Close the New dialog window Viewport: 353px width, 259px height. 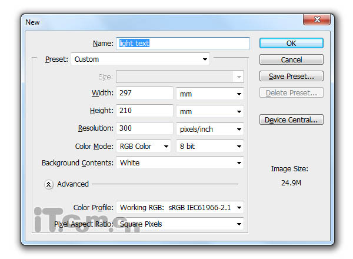coord(317,19)
